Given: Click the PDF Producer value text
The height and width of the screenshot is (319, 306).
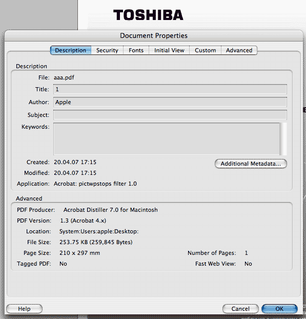Looking at the screenshot, I should pos(110,210).
